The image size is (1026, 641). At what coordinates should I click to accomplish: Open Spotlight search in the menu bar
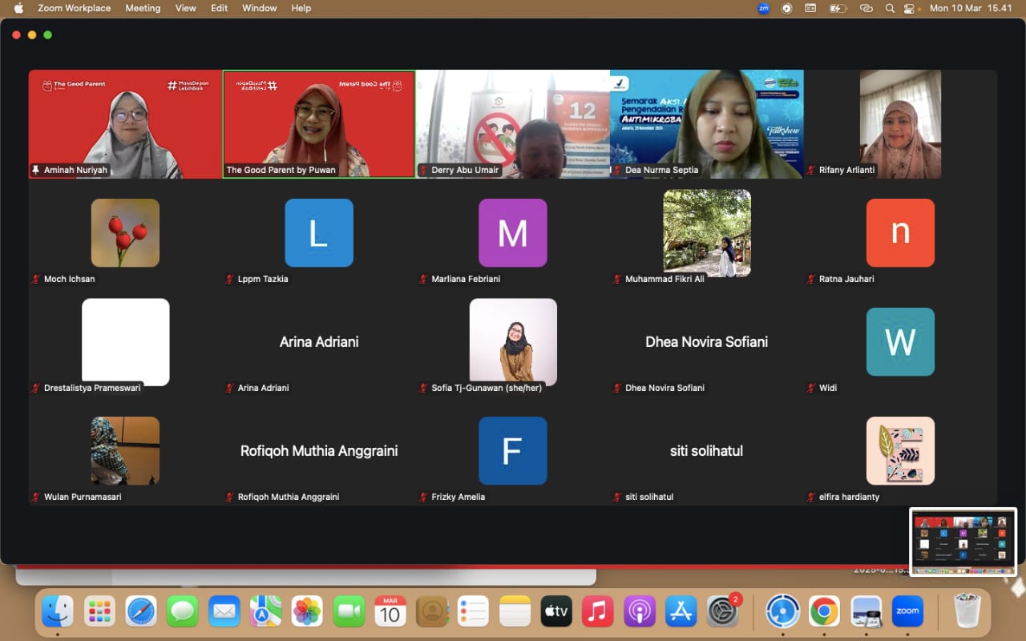click(x=890, y=8)
